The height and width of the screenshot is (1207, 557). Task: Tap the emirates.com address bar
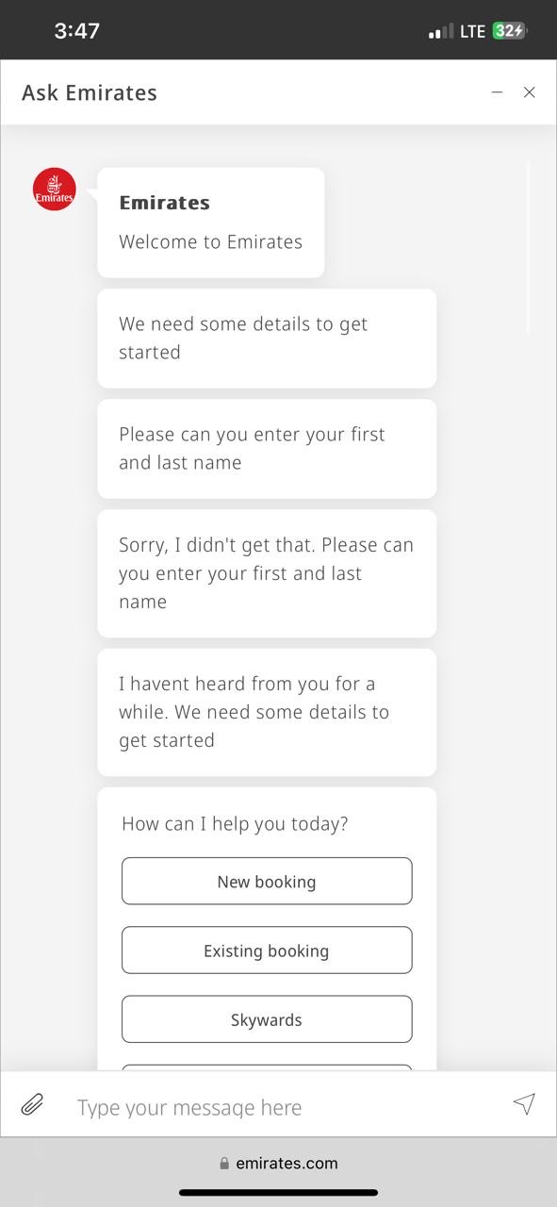coord(278,1163)
